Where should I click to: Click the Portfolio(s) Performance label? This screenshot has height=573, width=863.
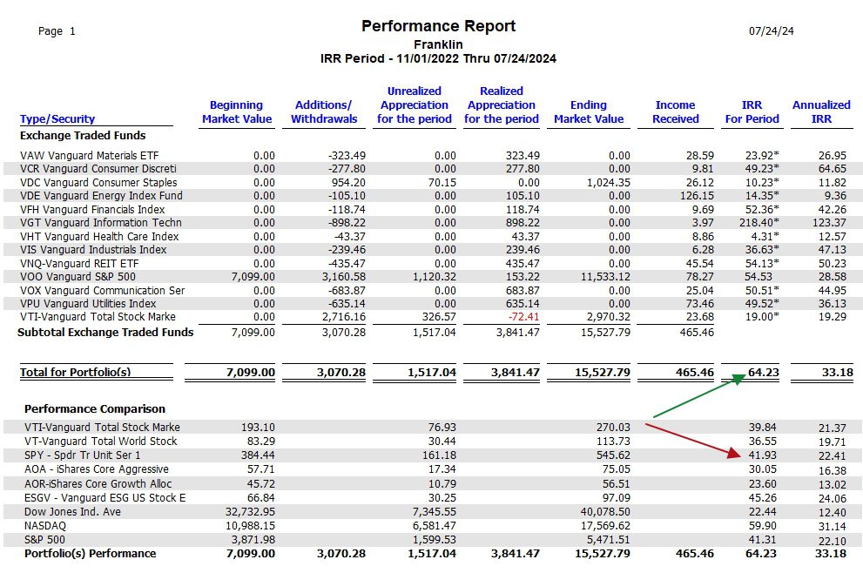pyautogui.click(x=90, y=553)
